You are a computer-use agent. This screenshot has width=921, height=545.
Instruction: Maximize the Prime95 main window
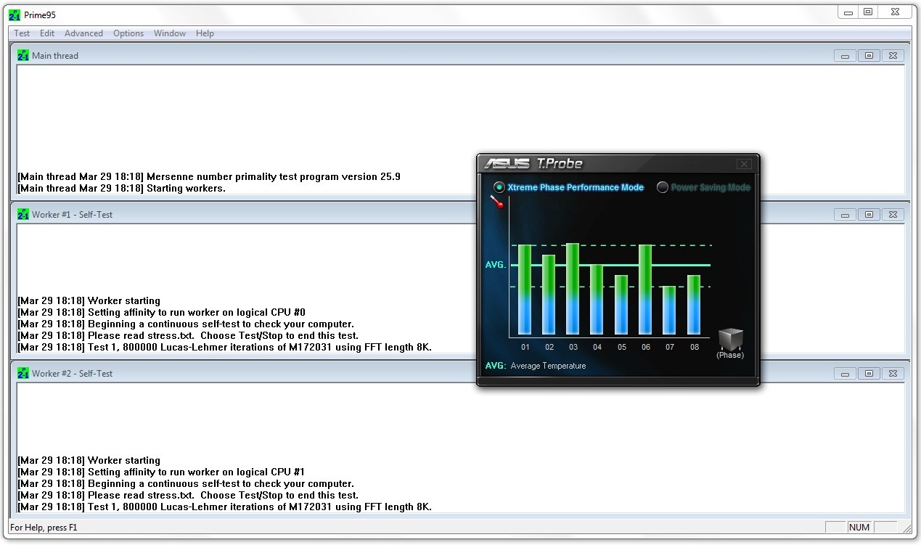(868, 12)
